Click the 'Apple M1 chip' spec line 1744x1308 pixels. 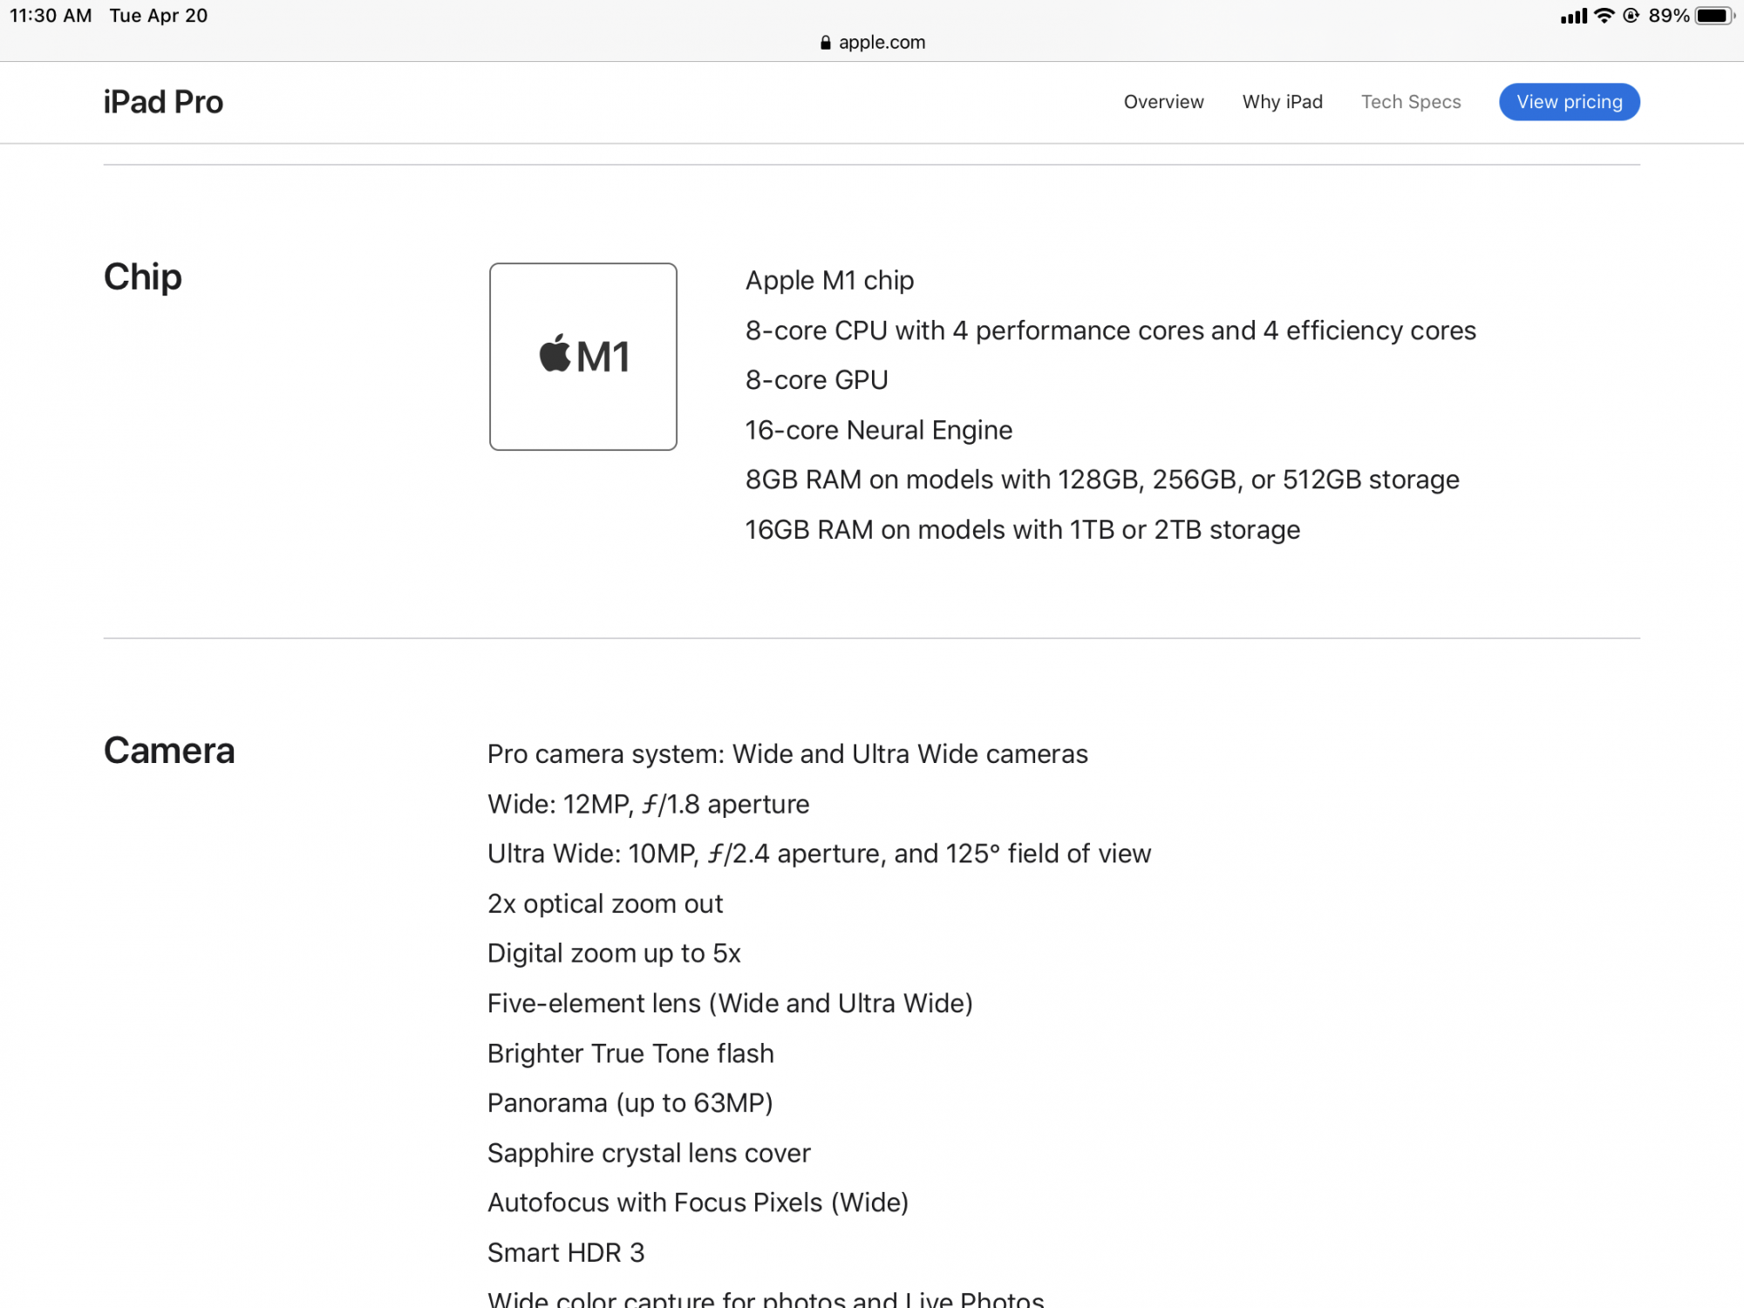(x=829, y=281)
